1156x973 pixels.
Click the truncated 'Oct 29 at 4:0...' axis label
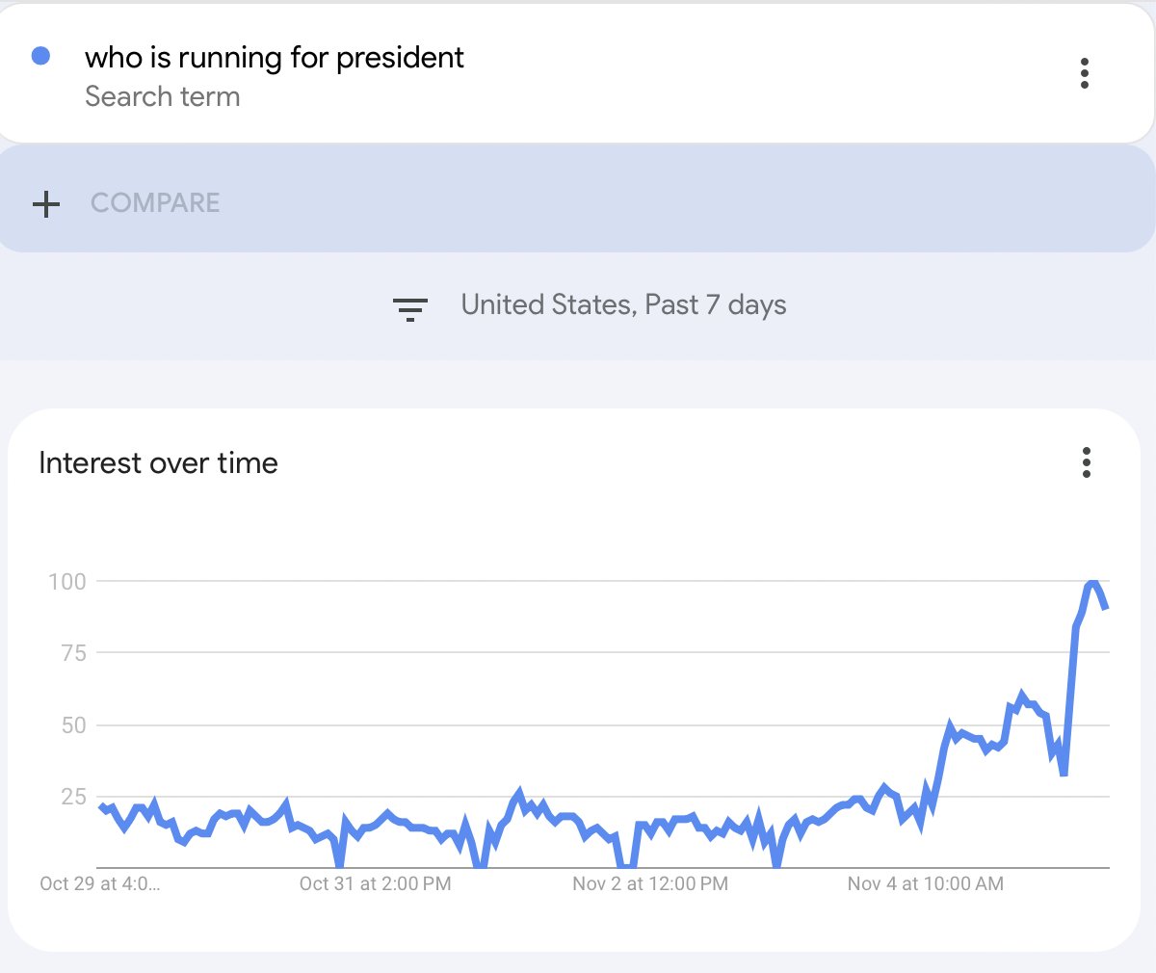(99, 883)
